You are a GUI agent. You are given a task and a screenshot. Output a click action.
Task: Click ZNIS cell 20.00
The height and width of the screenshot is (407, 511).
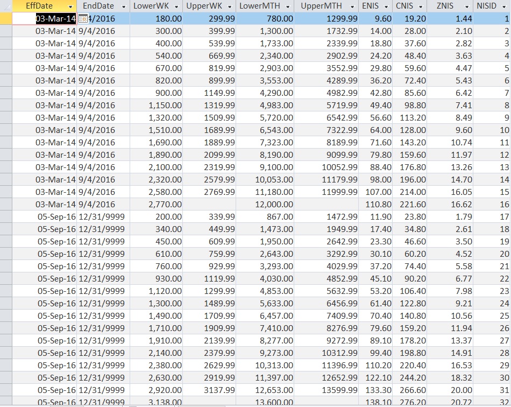[450, 390]
